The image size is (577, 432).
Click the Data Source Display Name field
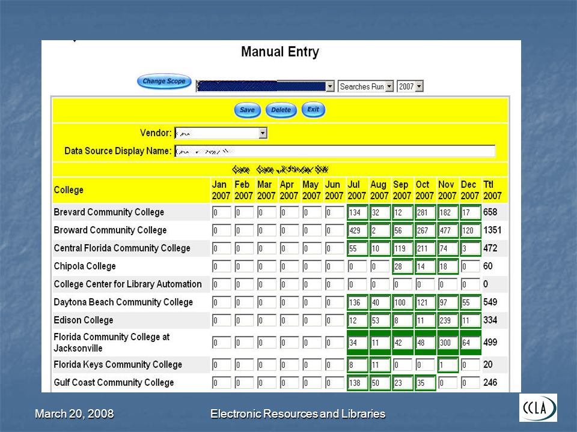tap(335, 151)
